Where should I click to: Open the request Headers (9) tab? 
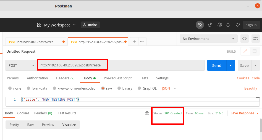point(65,78)
